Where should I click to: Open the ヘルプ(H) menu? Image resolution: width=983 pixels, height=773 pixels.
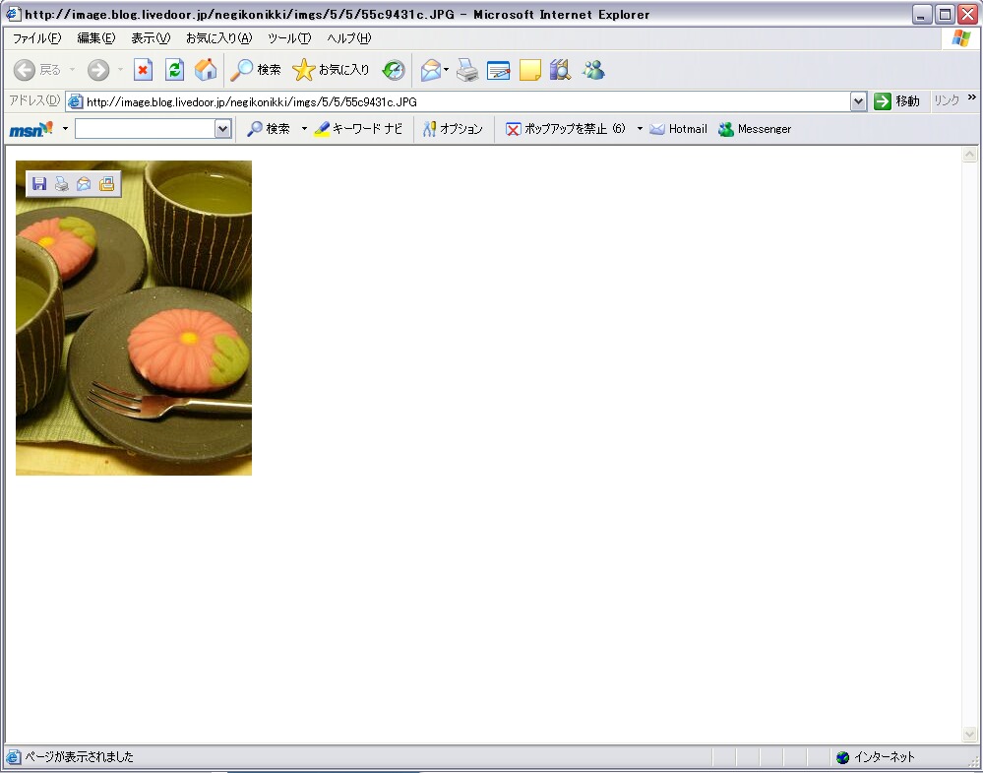click(349, 38)
